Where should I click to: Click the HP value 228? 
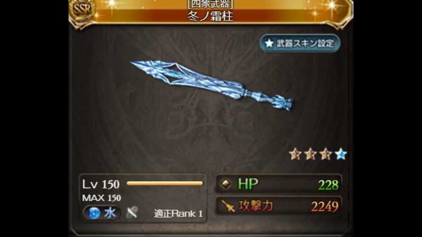tap(328, 185)
